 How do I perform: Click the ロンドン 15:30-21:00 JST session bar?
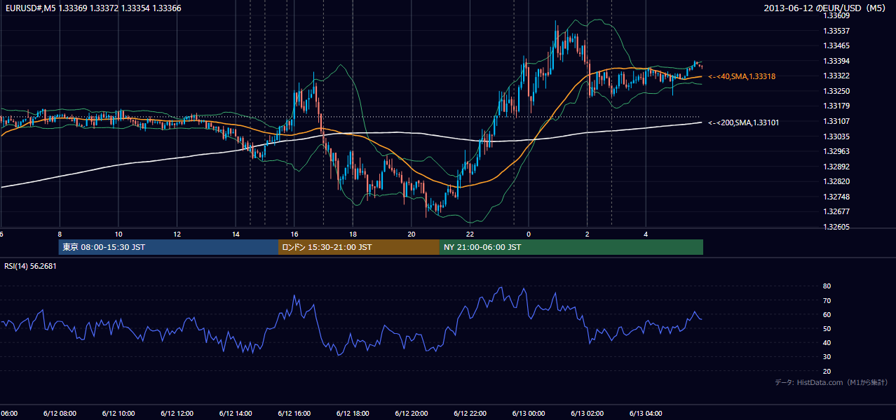pyautogui.click(x=359, y=247)
